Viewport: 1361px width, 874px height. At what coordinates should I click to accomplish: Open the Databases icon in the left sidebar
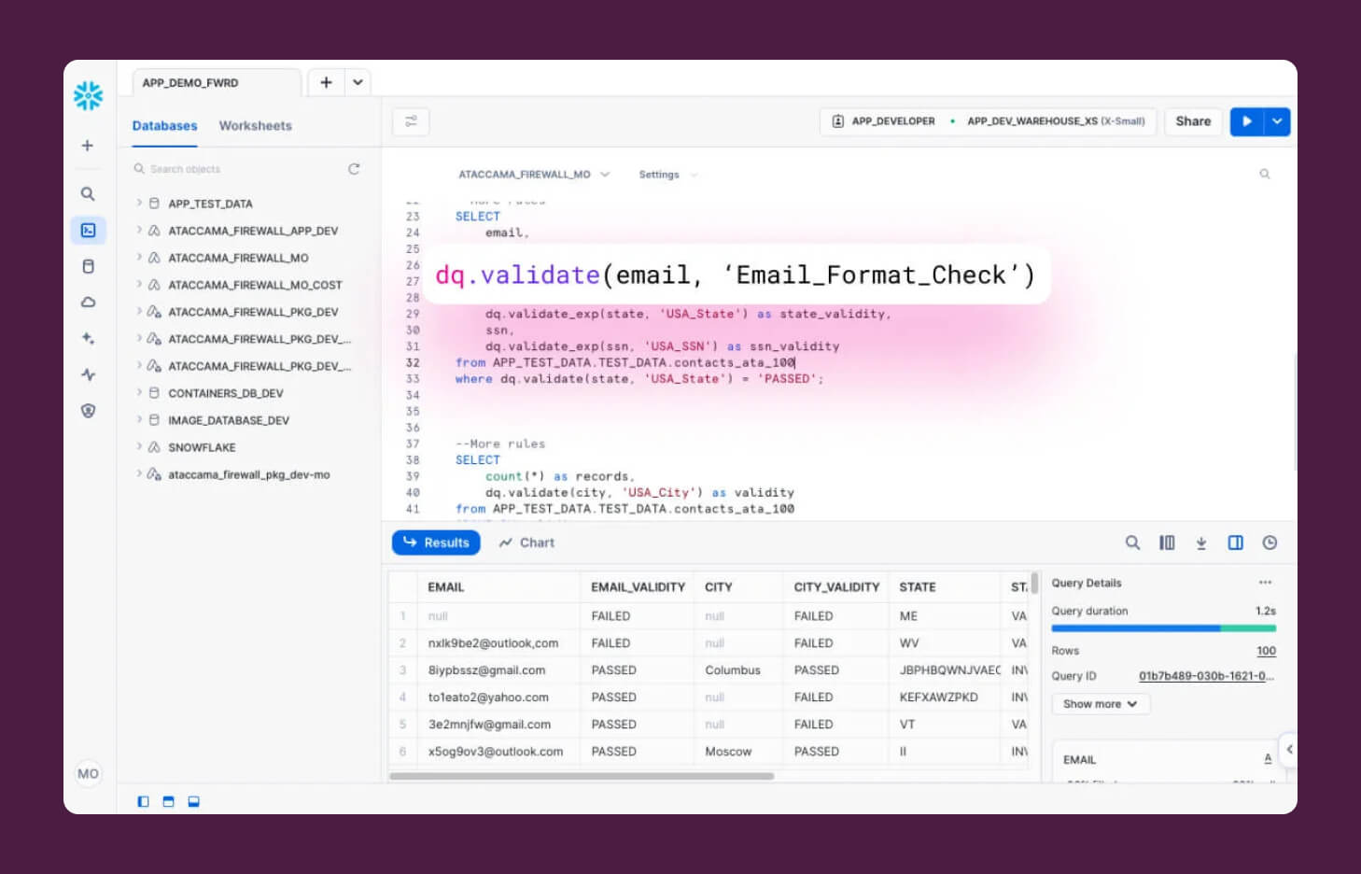tap(88, 266)
